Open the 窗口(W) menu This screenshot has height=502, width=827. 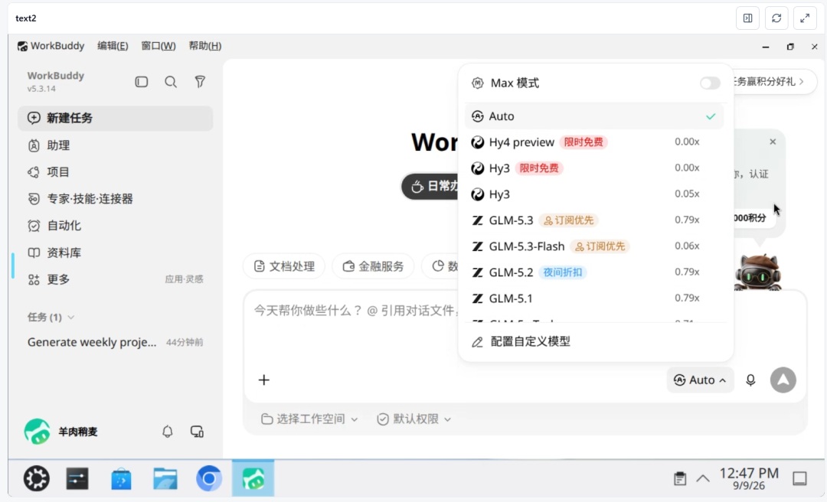pyautogui.click(x=159, y=46)
